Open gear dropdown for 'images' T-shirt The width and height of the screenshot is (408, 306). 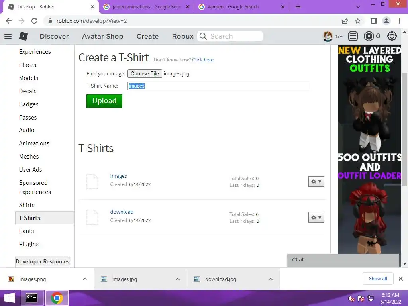[316, 181]
